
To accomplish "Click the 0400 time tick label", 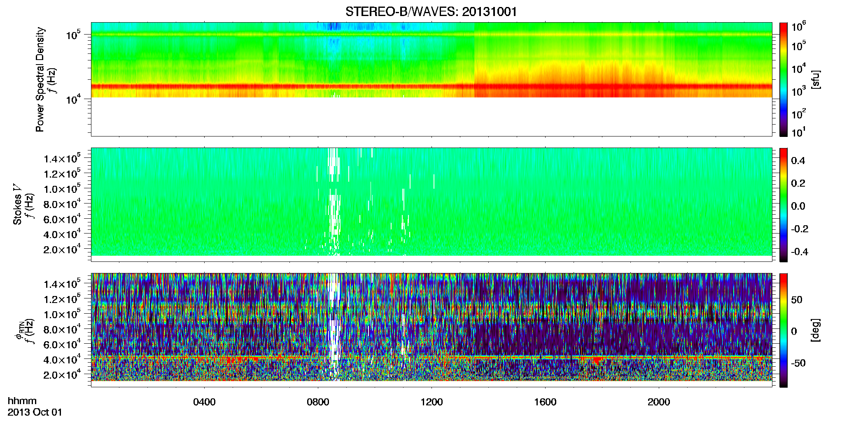I will (x=204, y=402).
